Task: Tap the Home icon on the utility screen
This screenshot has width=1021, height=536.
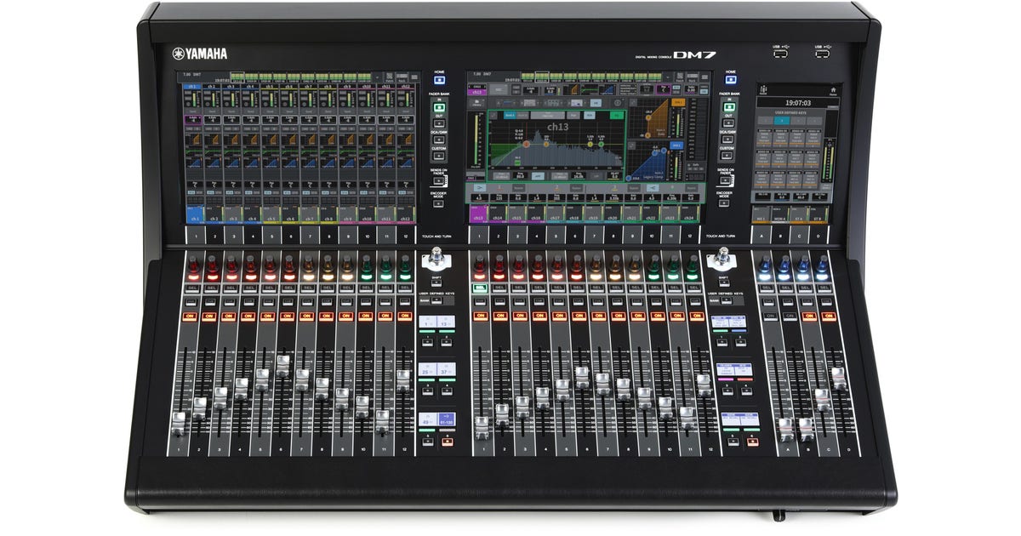Action: coord(833,90)
